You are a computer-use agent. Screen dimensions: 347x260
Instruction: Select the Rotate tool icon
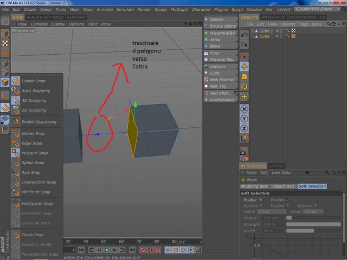(245, 86)
